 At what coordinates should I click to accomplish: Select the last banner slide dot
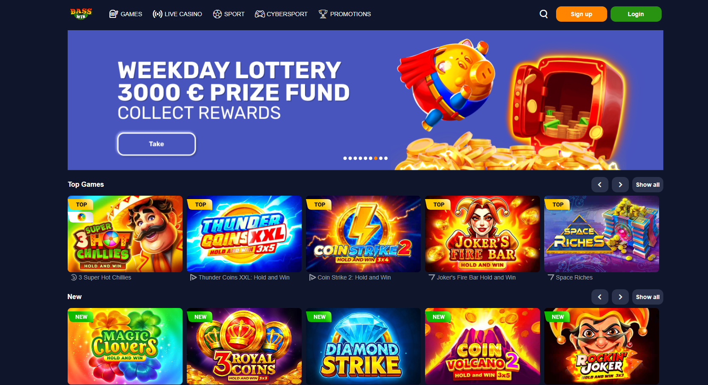pos(386,158)
